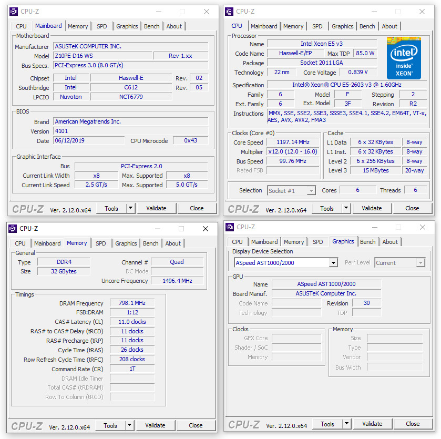This screenshot has width=441, height=439.
Task: Open the SPD tab in the CPU window
Action: pos(317,26)
